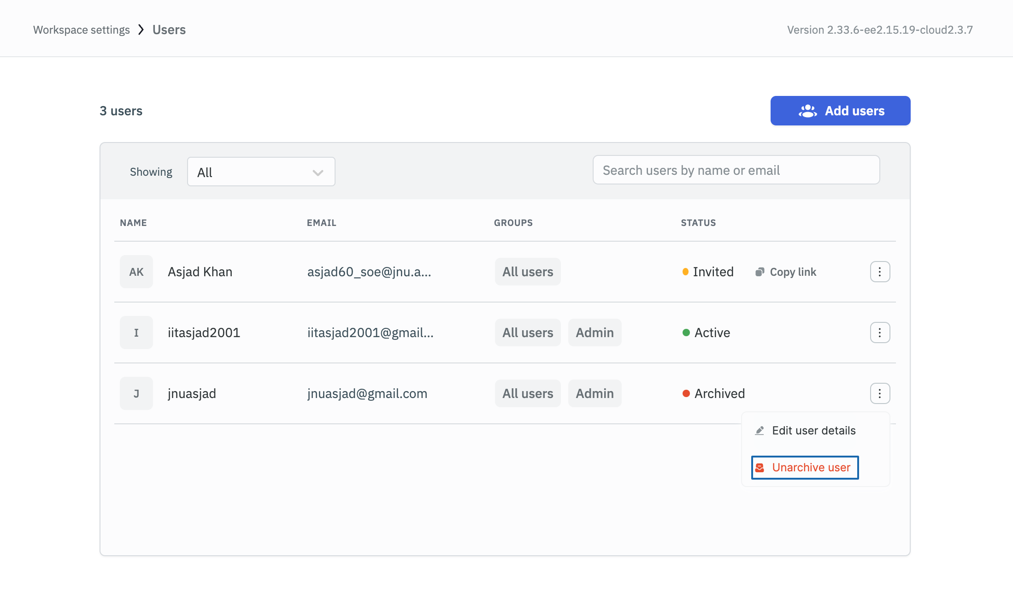The height and width of the screenshot is (606, 1013).
Task: Select the Workspace settings breadcrumb link
Action: [82, 30]
